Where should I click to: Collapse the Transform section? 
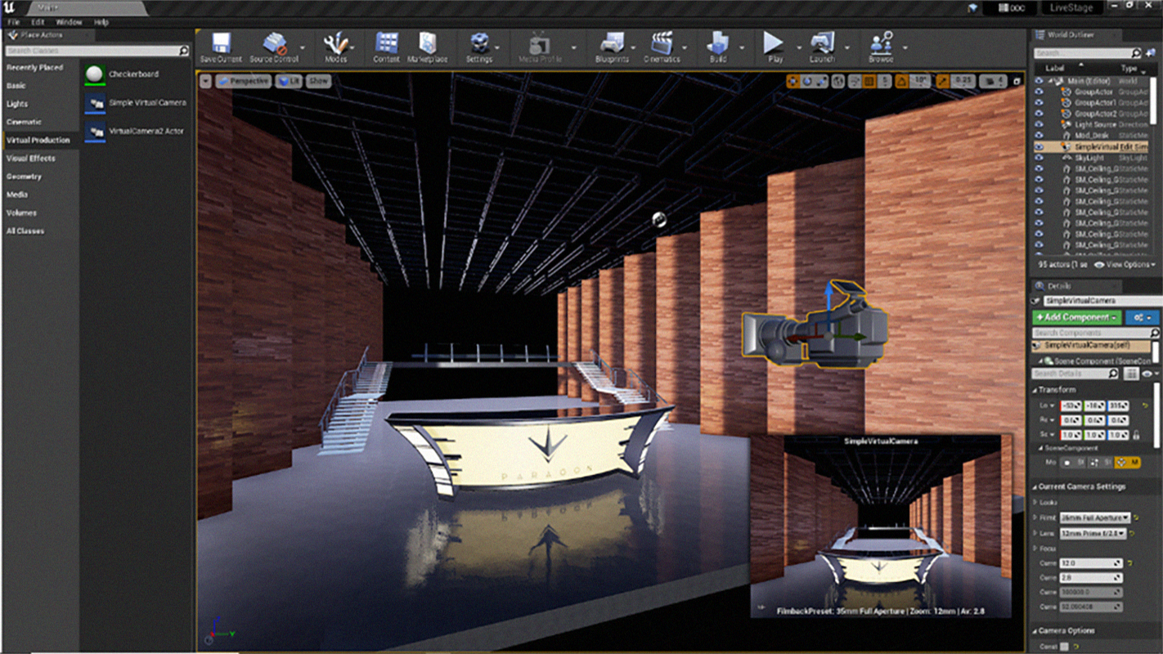[x=1035, y=390]
